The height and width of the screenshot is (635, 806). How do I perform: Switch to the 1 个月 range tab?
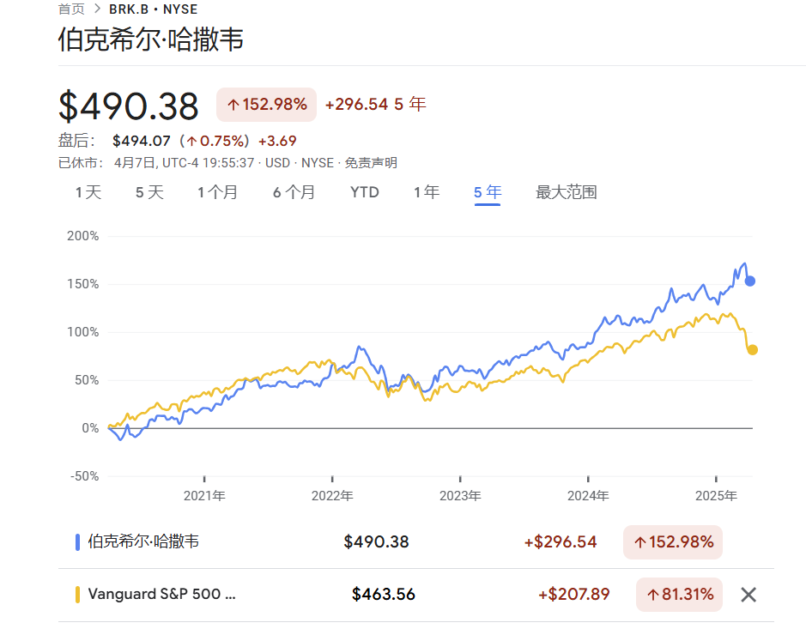[217, 192]
